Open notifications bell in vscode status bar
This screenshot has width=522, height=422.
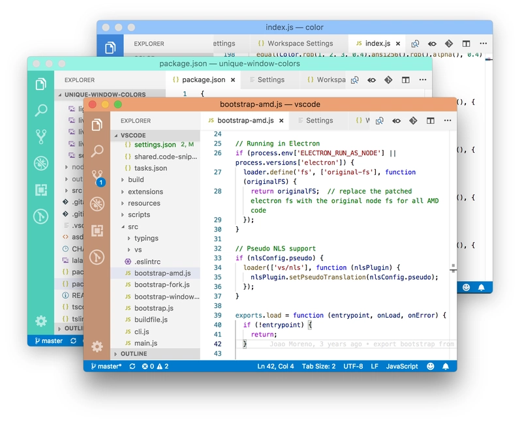[x=446, y=367]
